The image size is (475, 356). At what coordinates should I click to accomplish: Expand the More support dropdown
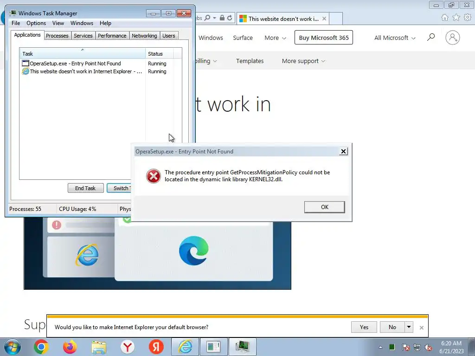303,61
